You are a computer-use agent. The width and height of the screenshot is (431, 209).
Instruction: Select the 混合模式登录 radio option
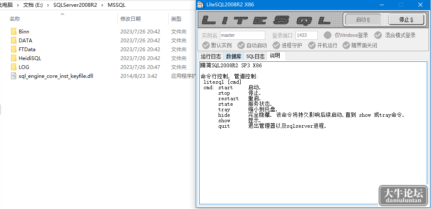[378, 35]
